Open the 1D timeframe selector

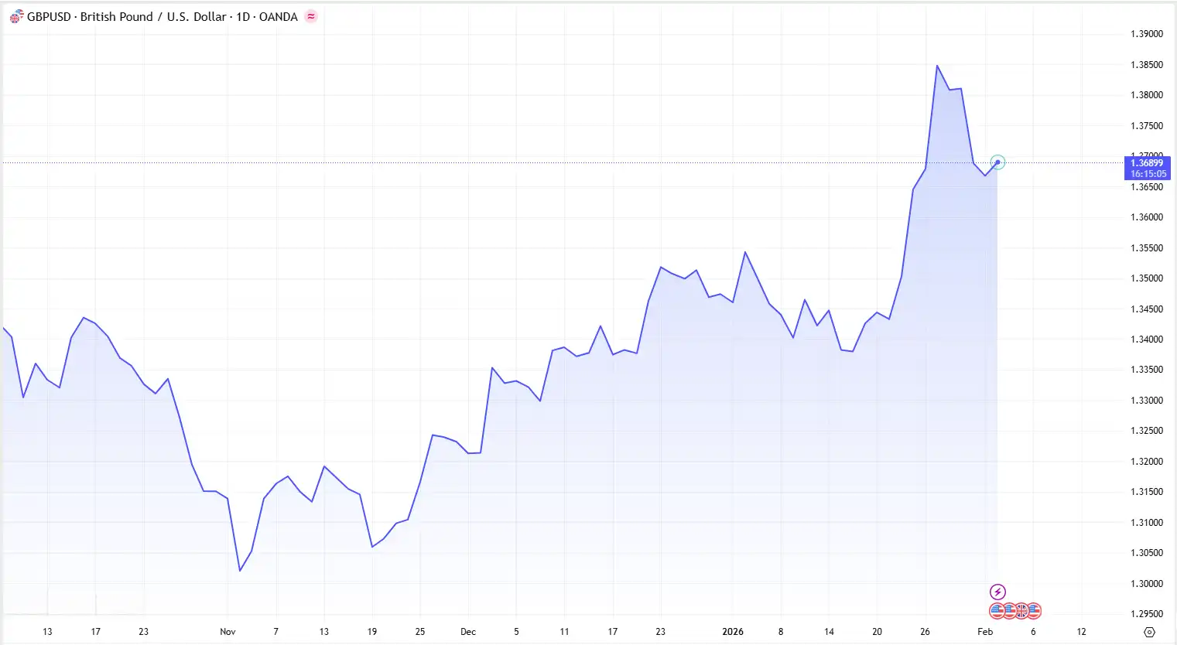[242, 16]
